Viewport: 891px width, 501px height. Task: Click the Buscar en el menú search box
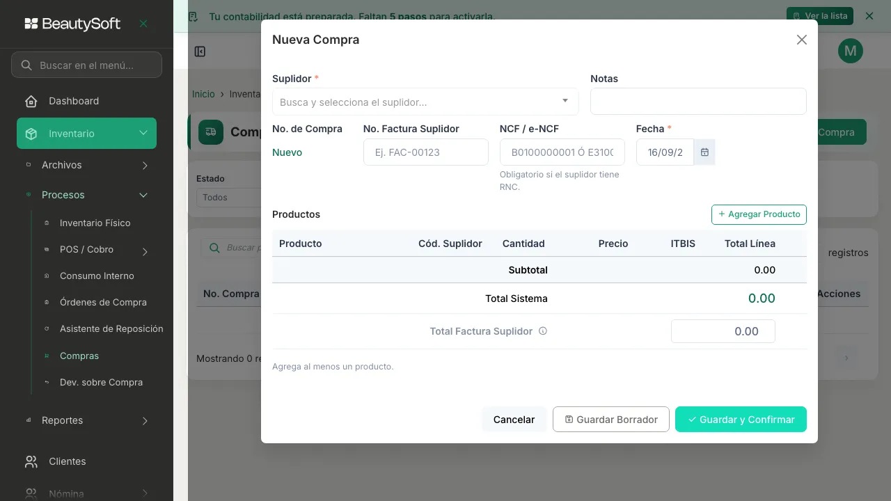click(x=86, y=65)
